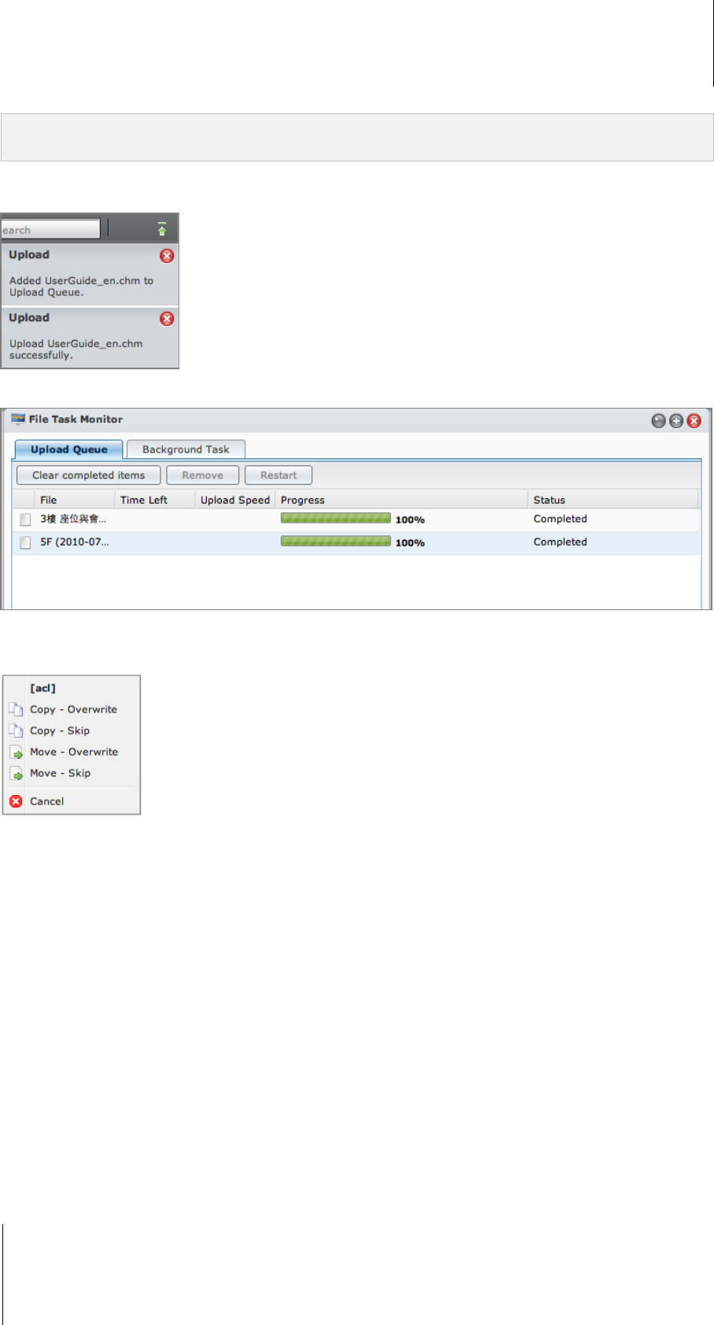Click the green upload arrow icon

(162, 229)
